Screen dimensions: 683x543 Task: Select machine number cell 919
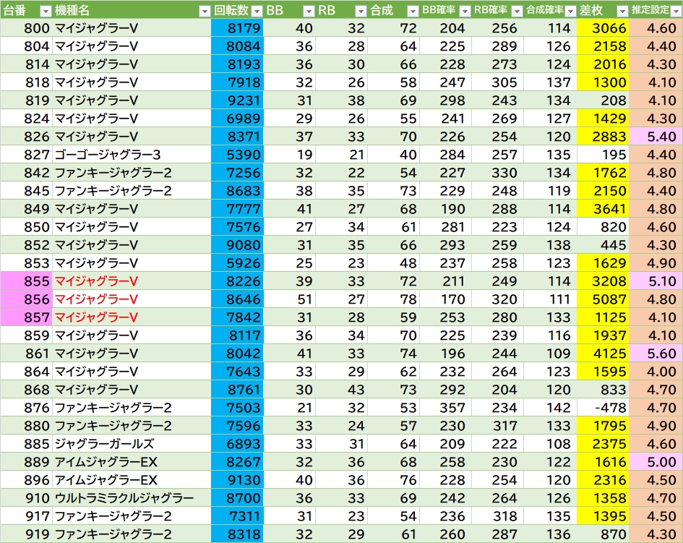[x=27, y=534]
